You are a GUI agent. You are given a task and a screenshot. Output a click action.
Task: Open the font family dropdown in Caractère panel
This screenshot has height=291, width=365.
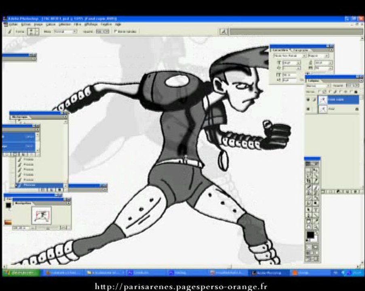289,56
